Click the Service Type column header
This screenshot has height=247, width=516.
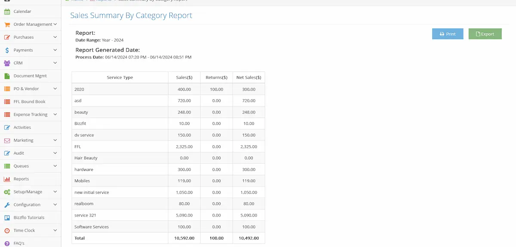120,77
